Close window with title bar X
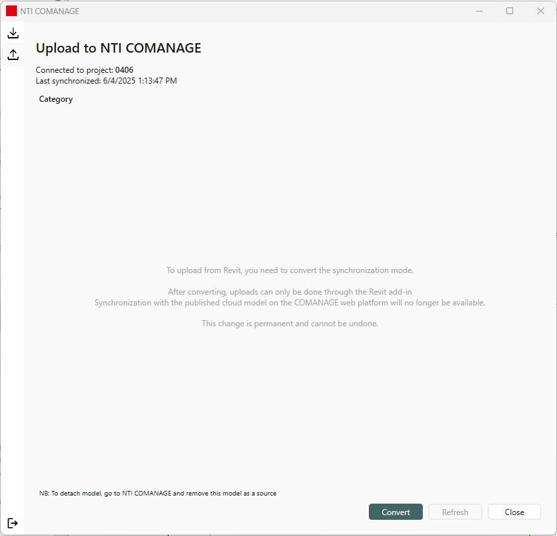 coord(541,11)
